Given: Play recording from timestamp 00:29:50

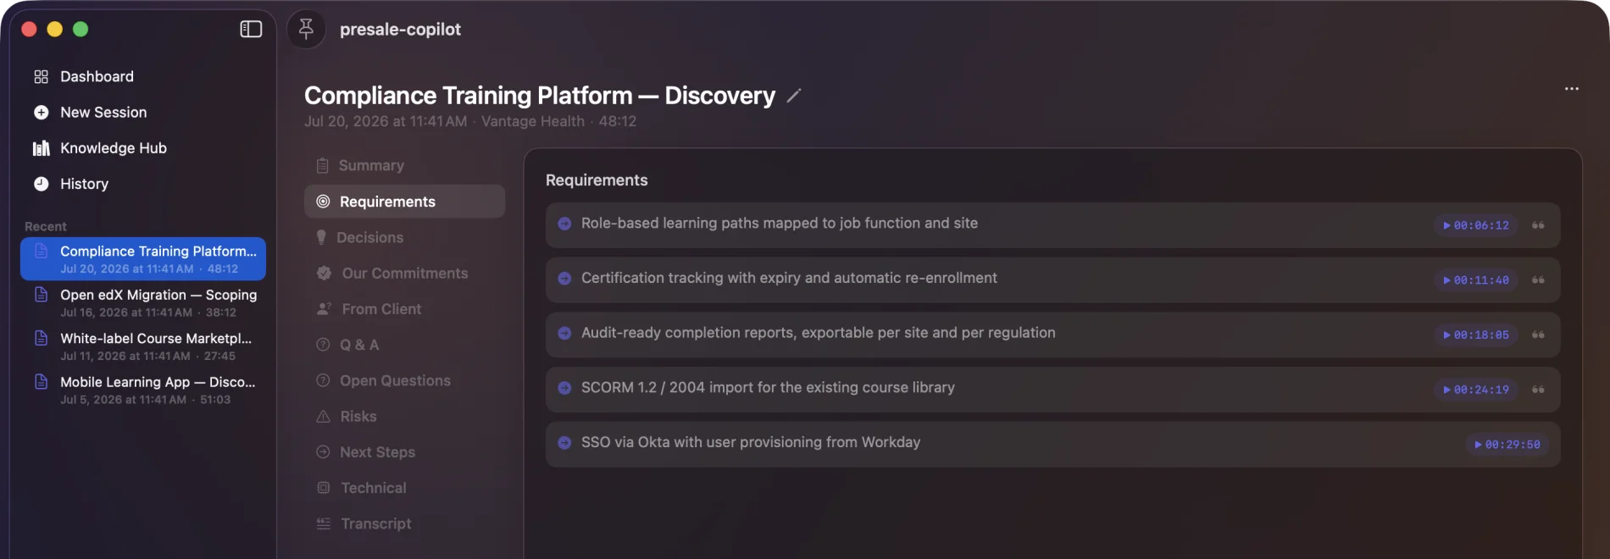Looking at the screenshot, I should click(1507, 445).
